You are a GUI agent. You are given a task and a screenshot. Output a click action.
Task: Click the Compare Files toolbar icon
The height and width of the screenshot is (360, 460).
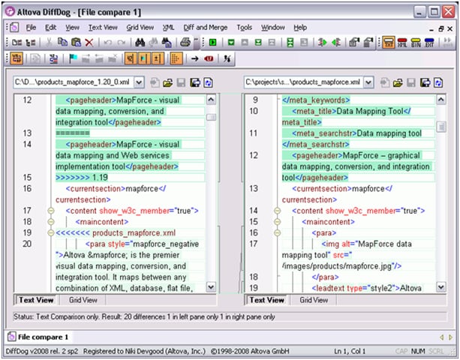[x=17, y=43]
